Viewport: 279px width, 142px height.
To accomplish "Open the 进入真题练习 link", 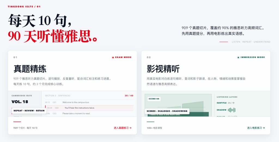I will point(123,128).
